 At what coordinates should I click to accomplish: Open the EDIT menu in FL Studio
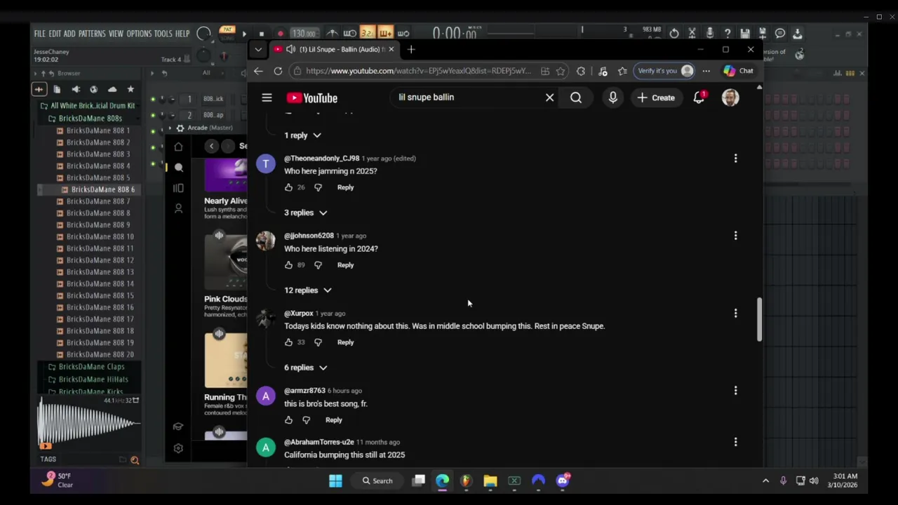(55, 34)
